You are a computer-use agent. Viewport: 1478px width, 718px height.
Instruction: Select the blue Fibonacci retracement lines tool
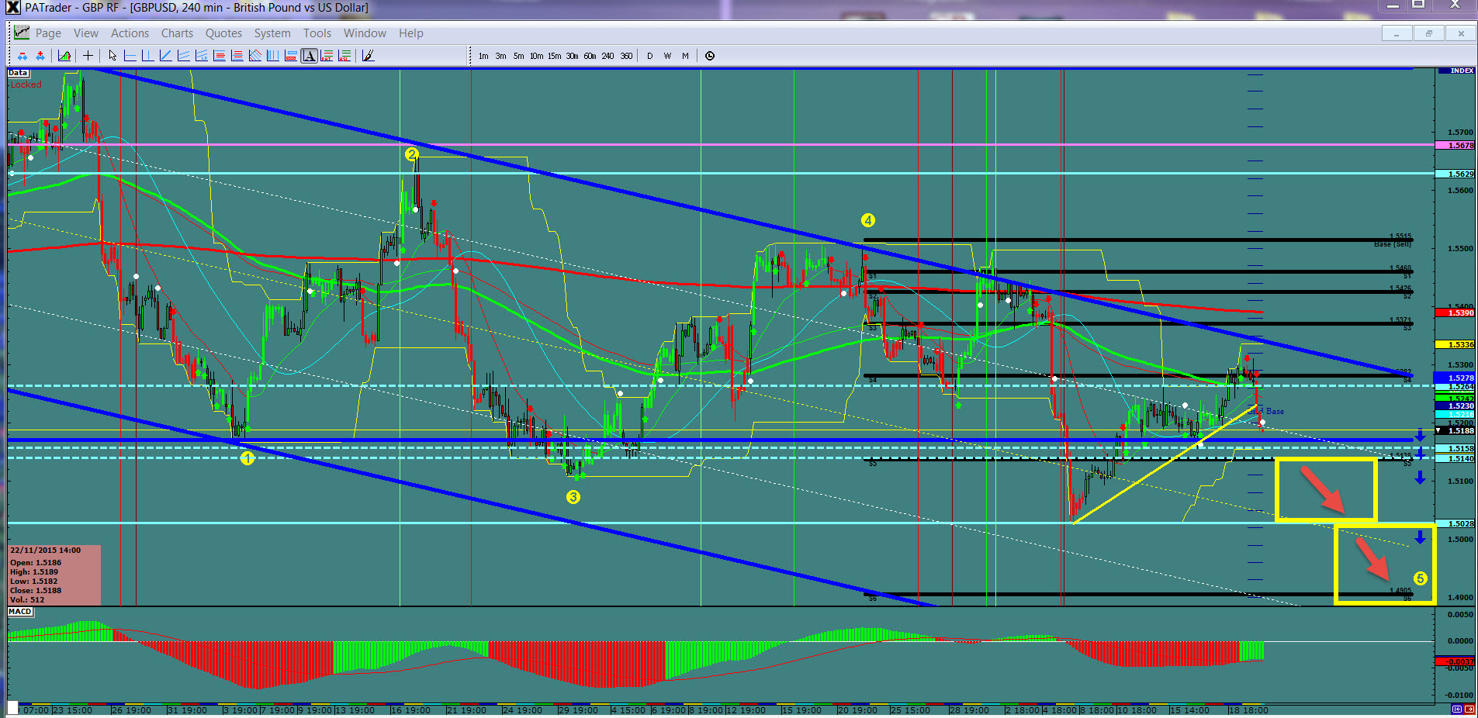[x=220, y=56]
